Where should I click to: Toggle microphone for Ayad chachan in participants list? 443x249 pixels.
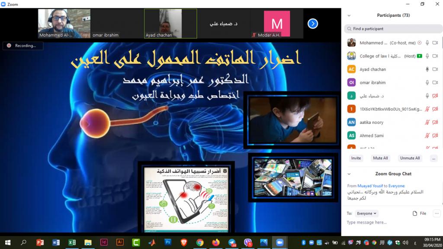point(427,69)
